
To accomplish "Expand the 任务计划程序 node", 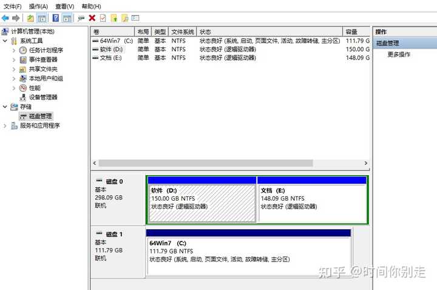I will tap(13, 50).
